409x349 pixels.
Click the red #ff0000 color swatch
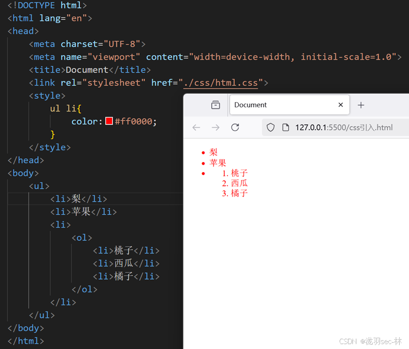109,121
